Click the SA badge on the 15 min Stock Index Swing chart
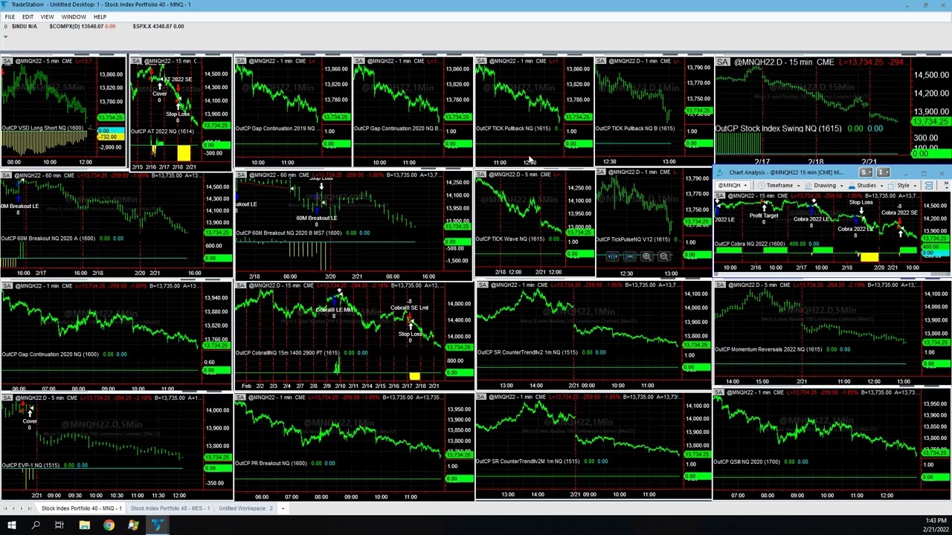The image size is (952, 535). [722, 62]
